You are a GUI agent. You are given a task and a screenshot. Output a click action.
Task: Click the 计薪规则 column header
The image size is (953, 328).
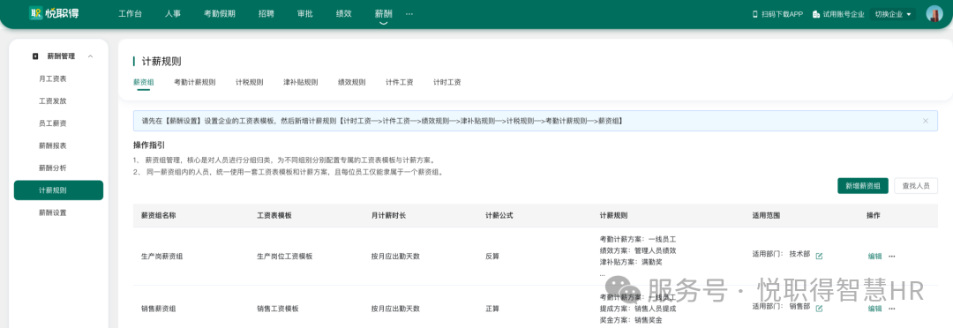click(613, 216)
